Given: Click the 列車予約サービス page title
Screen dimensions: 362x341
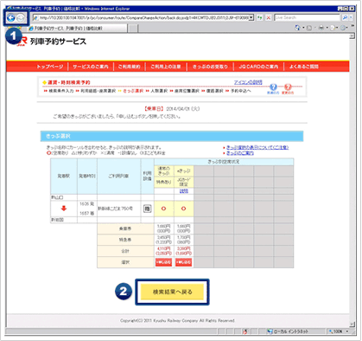Looking at the screenshot, I should click(x=58, y=42).
